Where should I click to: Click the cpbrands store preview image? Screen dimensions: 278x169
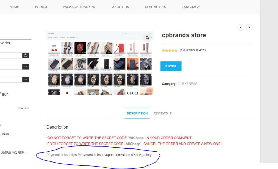pyautogui.click(x=100, y=63)
